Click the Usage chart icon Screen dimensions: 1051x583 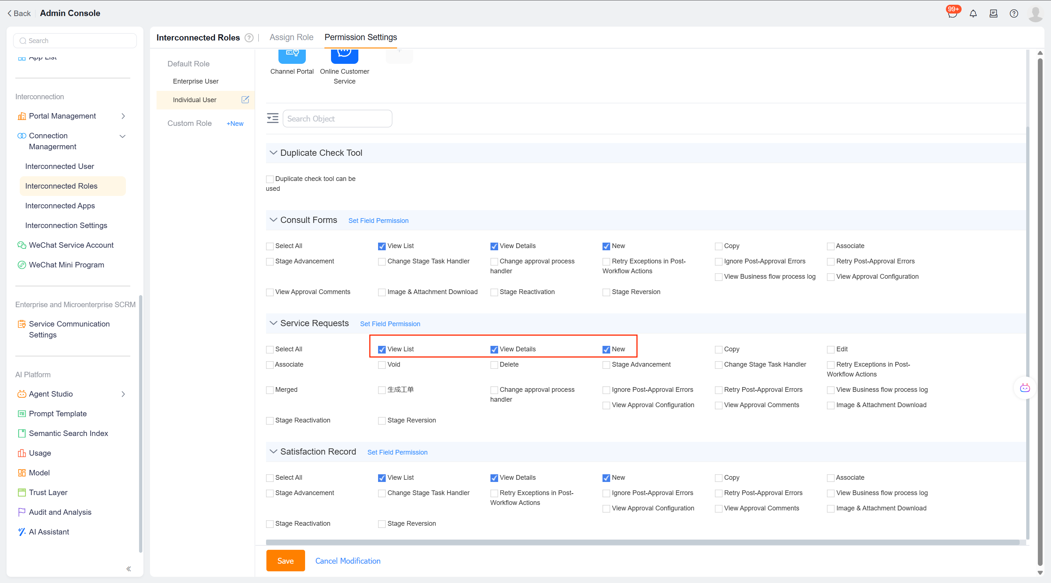[22, 453]
